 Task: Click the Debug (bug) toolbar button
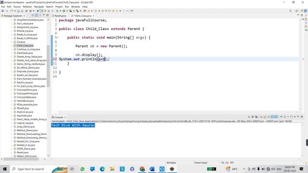[57, 11]
